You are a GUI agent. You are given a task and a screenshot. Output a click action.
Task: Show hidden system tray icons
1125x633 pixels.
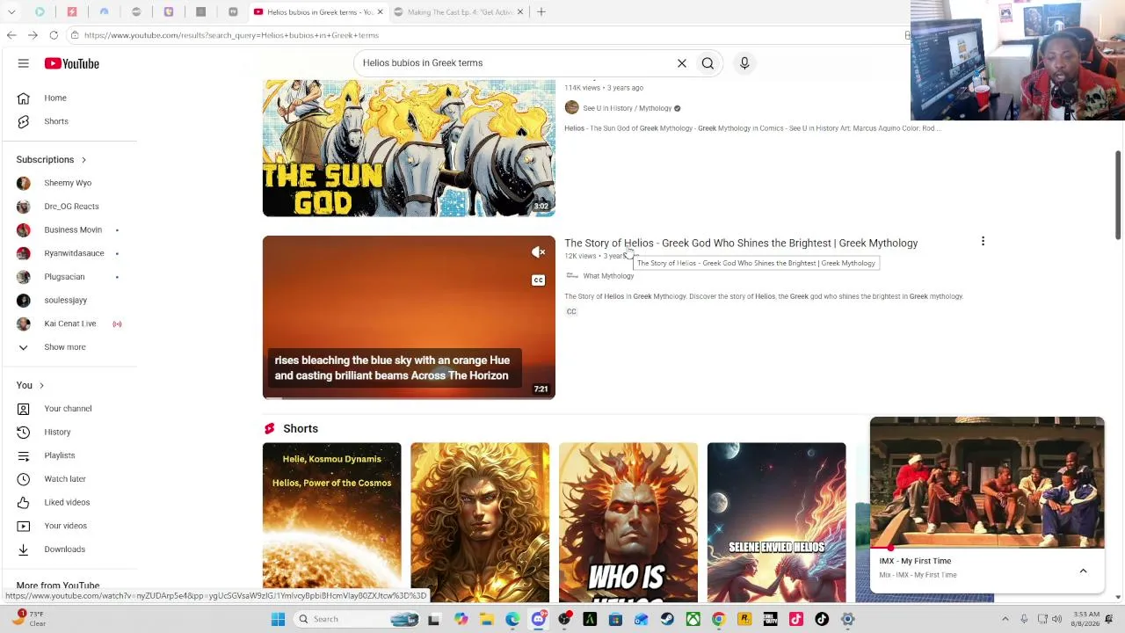1005,619
